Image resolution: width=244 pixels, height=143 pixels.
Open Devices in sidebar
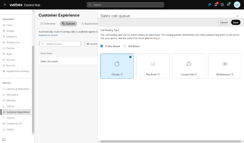[x=11, y=48]
